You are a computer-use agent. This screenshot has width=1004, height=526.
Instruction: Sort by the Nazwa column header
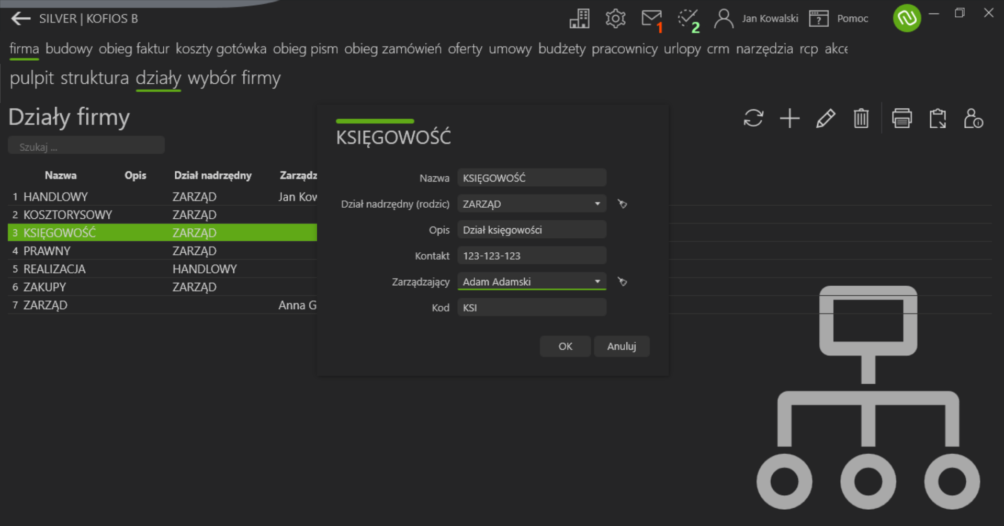tap(61, 175)
